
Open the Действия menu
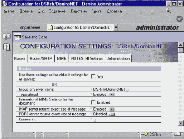[79, 11]
